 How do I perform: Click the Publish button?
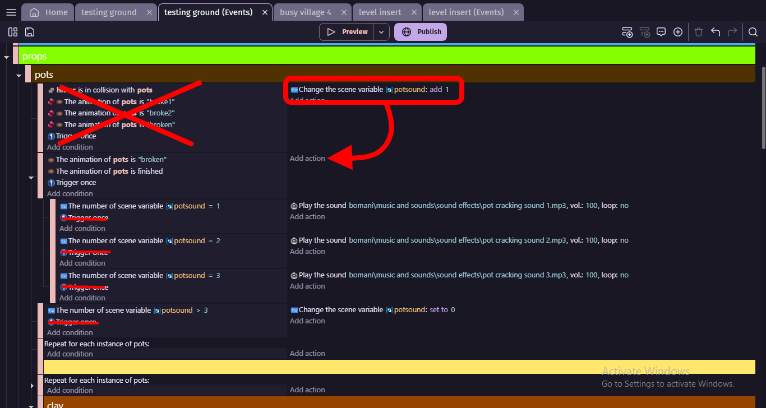[x=420, y=31]
